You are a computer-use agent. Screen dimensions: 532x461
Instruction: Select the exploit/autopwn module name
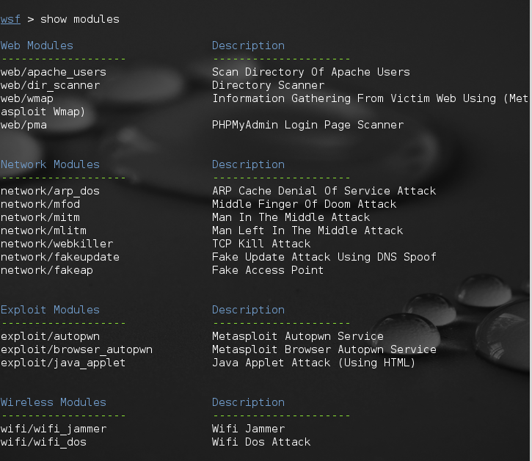click(x=50, y=336)
